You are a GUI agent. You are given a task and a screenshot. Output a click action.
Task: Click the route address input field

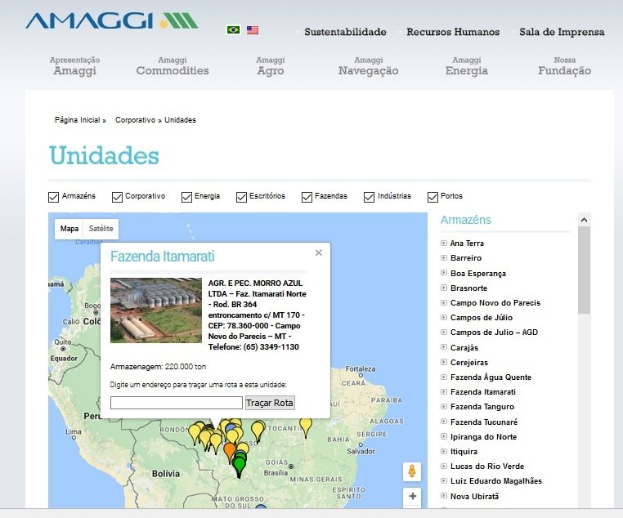pyautogui.click(x=177, y=403)
